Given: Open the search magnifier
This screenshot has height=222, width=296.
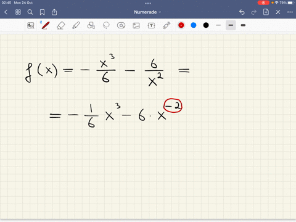Looking at the screenshot, I should pyautogui.click(x=30, y=12).
